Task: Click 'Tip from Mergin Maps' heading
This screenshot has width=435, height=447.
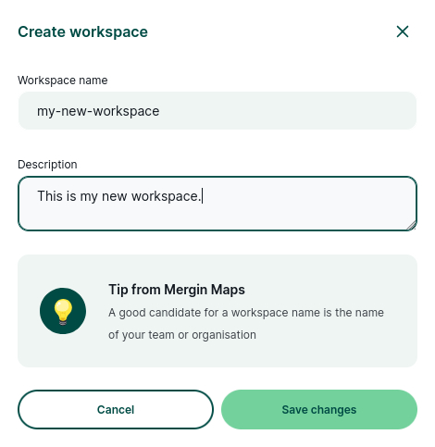Action: (177, 290)
